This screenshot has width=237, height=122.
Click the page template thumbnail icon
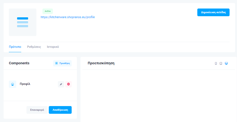[23, 22]
